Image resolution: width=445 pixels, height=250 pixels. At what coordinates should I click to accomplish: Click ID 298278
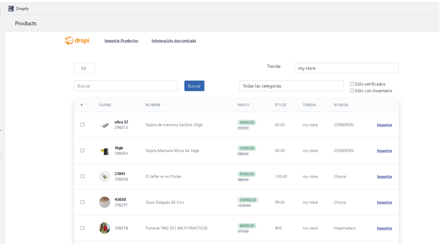121,228
